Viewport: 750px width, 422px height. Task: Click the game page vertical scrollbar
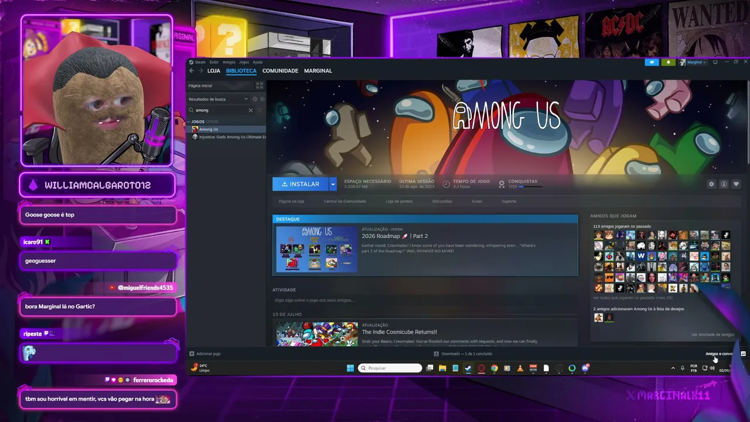(748, 123)
